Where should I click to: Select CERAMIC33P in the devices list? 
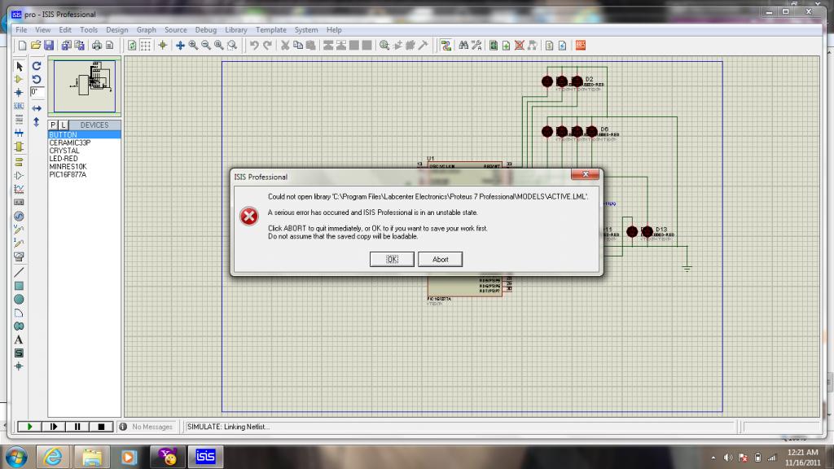coord(70,143)
